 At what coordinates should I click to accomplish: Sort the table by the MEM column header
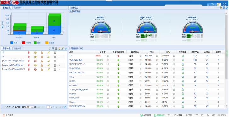pyautogui.click(x=168, y=52)
